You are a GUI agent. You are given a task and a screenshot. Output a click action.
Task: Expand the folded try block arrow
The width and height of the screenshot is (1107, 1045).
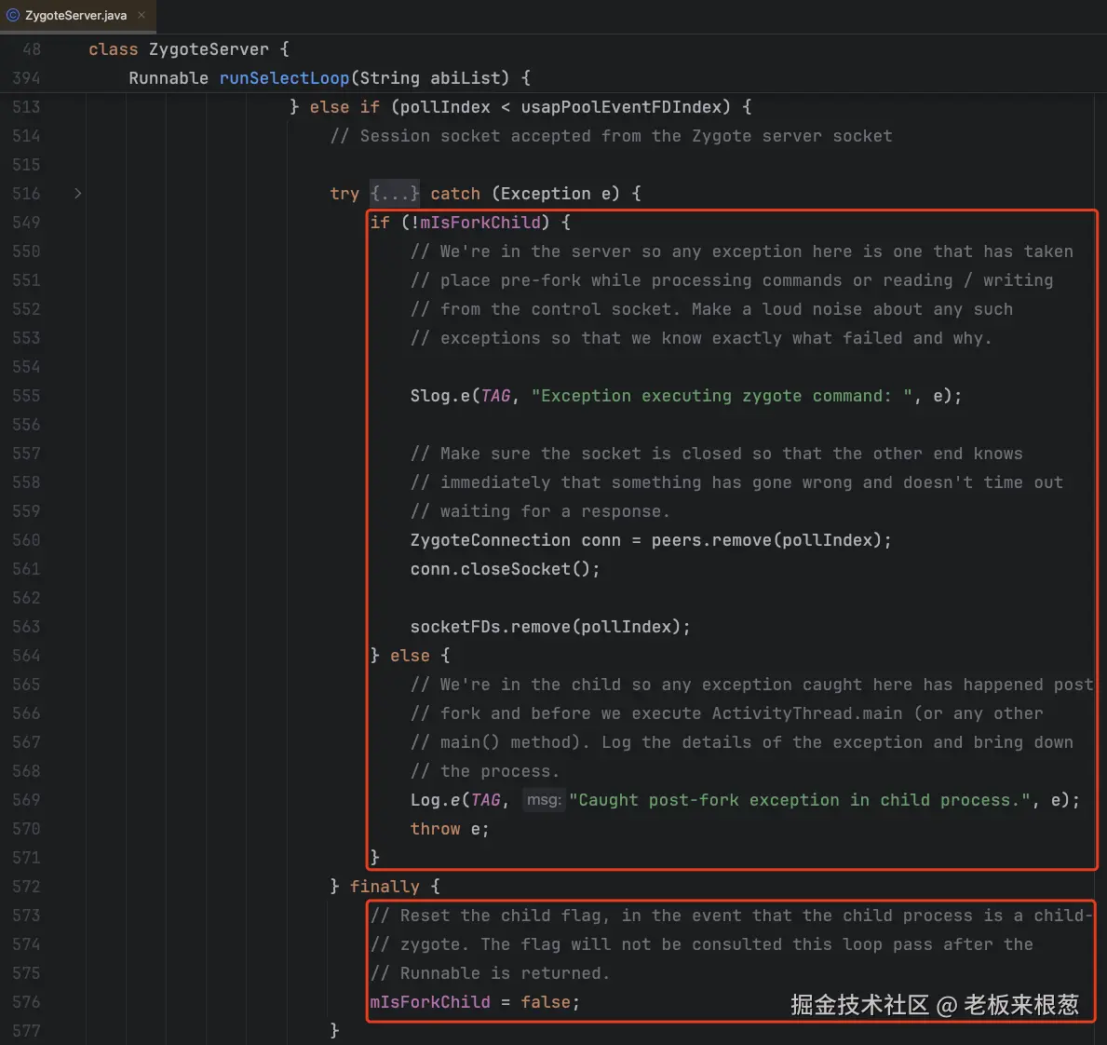click(x=77, y=194)
